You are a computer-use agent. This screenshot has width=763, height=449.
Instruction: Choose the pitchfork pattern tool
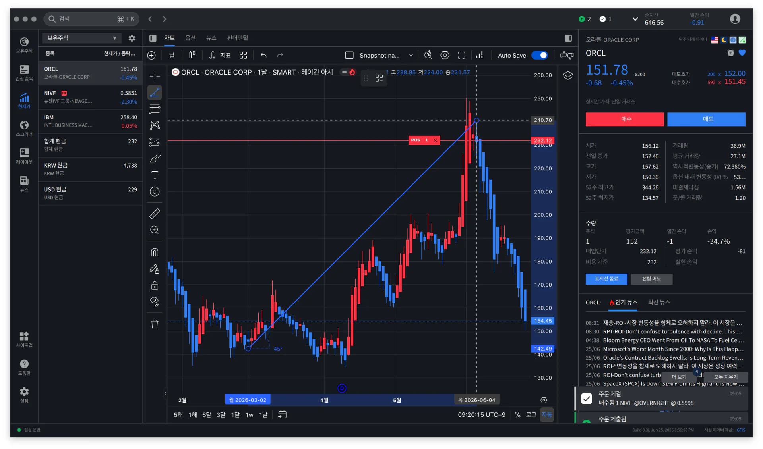point(155,125)
